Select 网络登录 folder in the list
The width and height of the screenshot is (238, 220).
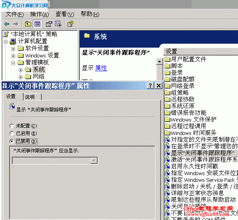183,86
